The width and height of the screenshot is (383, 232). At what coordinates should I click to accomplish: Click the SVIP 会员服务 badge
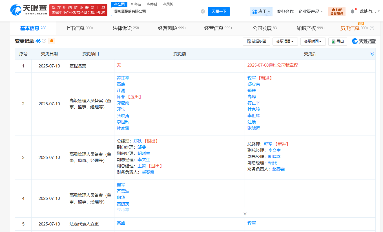coord(337,12)
